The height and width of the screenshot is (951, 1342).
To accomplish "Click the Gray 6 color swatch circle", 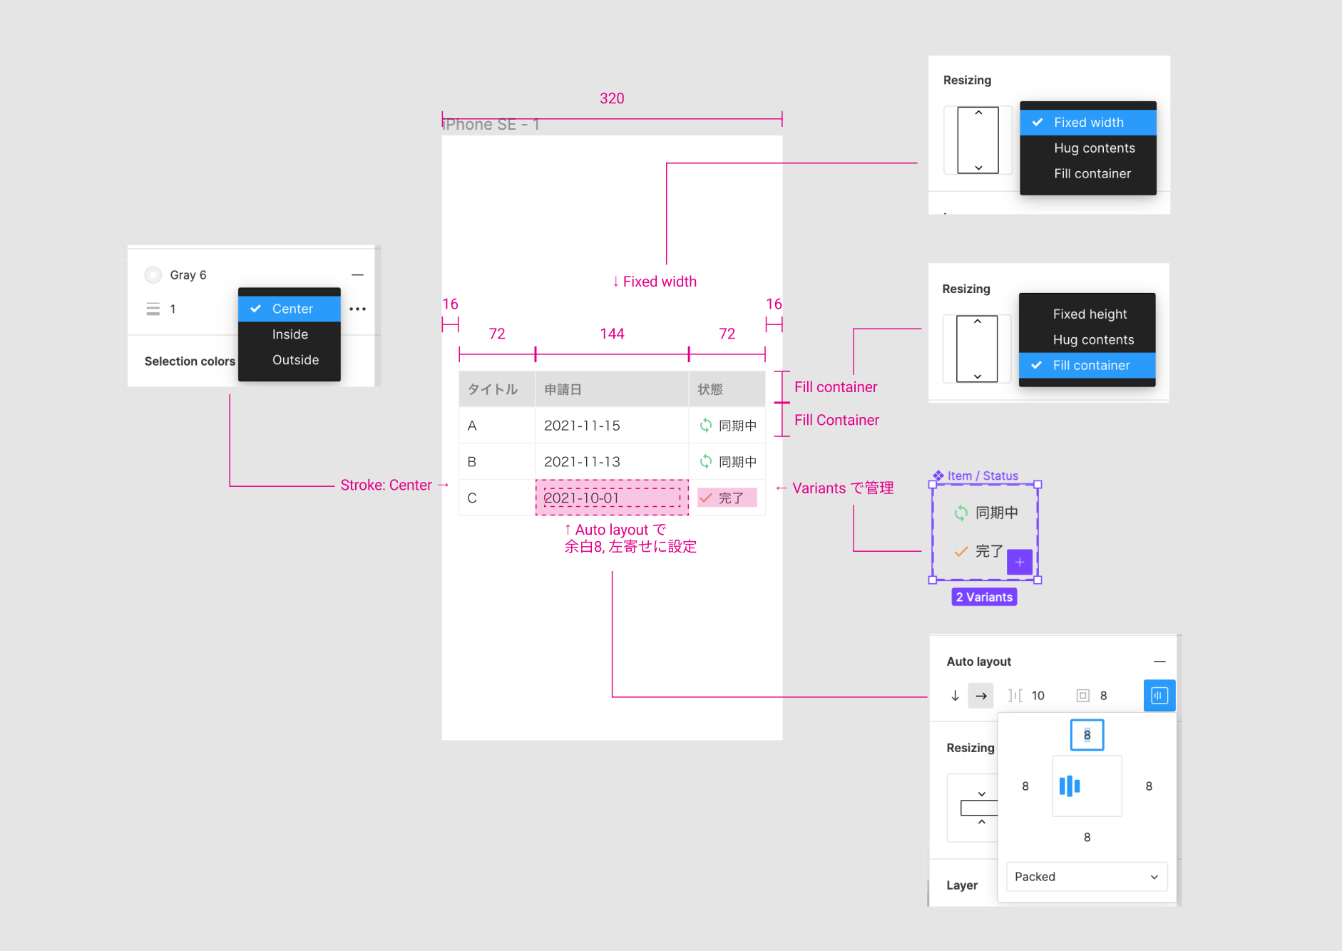I will pos(153,275).
